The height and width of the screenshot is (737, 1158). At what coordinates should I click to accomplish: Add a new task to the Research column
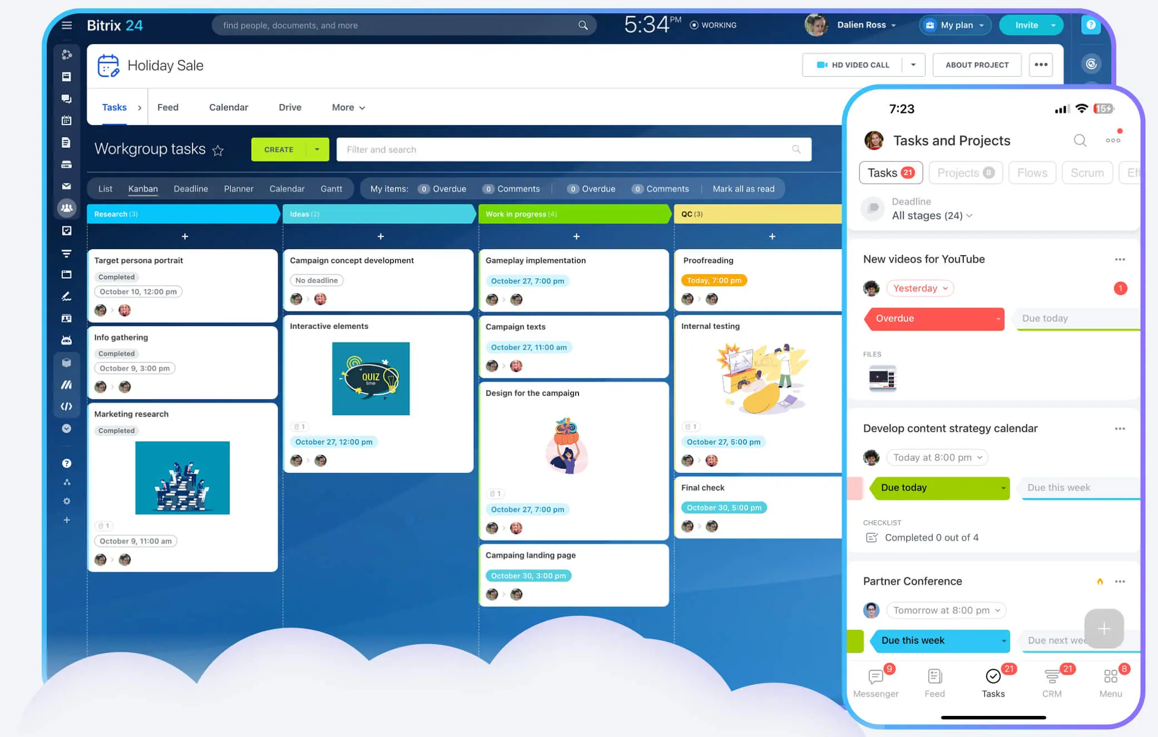[185, 237]
